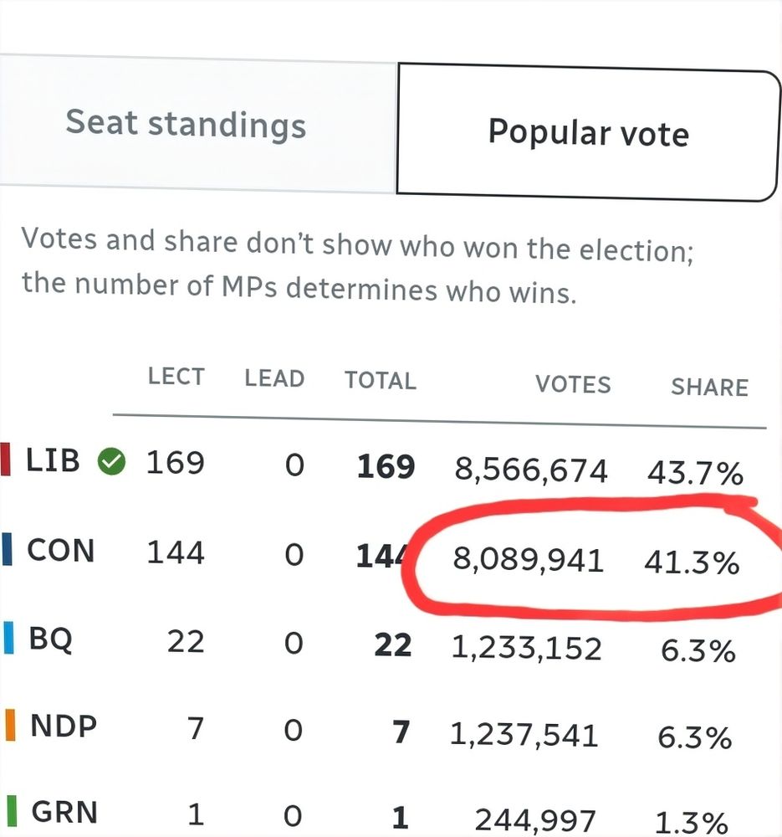Viewport: 782px width, 837px height.
Task: Click the SHARE column header
Action: coord(709,388)
